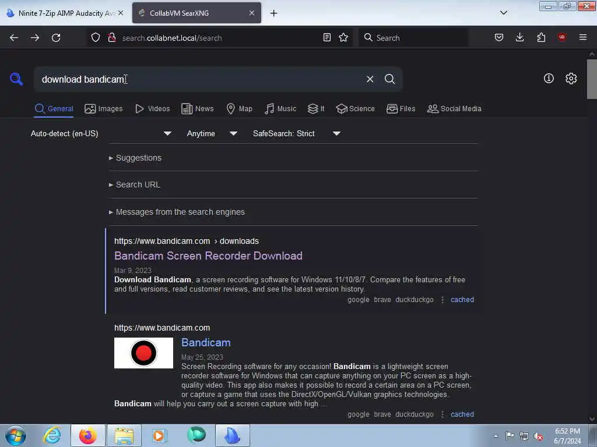Open the SafeSearch: Strict dropdown
This screenshot has height=447, width=597.
tap(296, 133)
